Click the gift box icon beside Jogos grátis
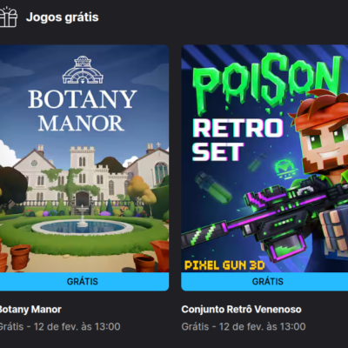The image size is (348, 348). click(8, 17)
